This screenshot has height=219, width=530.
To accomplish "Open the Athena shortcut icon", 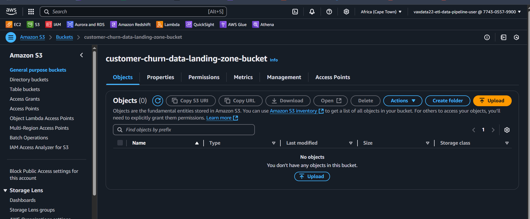I will [255, 25].
